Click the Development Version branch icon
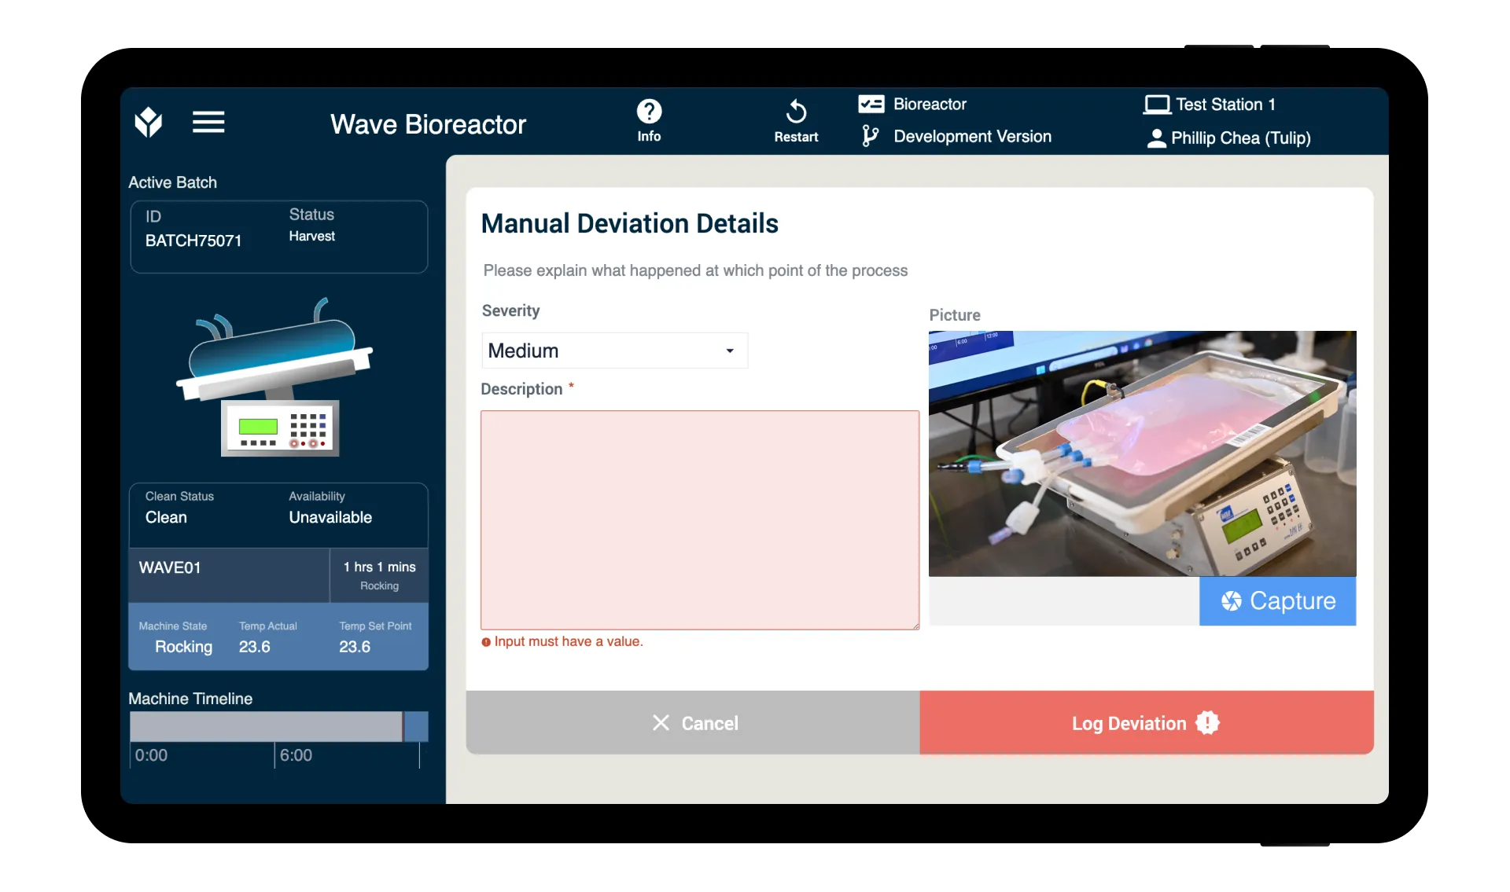Screen dimensions: 1510x892 [870, 136]
